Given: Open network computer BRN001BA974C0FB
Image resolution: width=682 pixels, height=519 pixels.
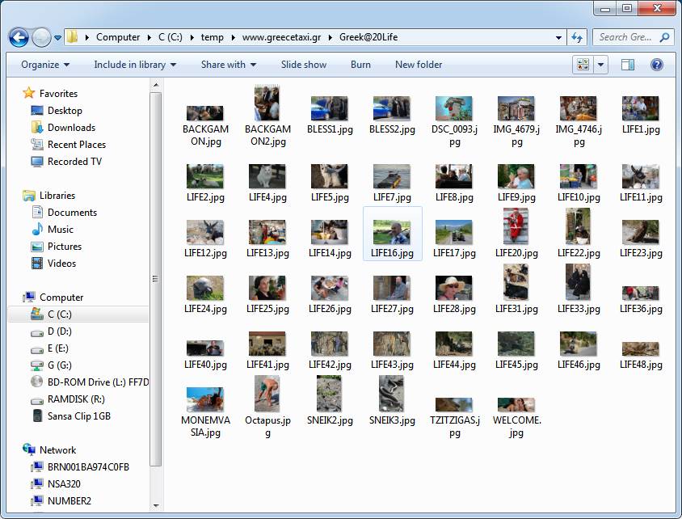Looking at the screenshot, I should coord(88,466).
